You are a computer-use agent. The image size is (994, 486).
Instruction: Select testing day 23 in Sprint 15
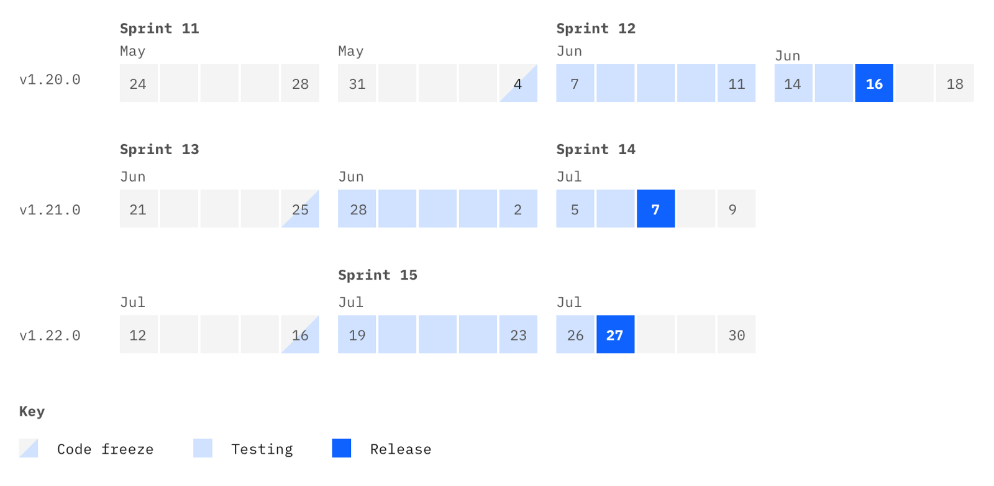pos(518,334)
